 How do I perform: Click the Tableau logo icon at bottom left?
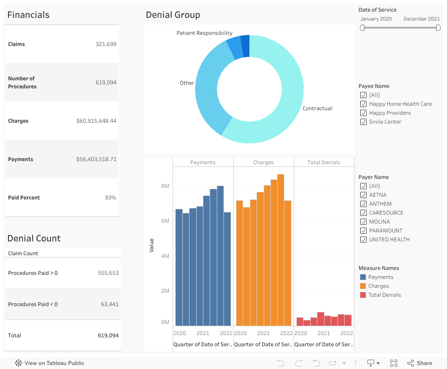click(19, 363)
